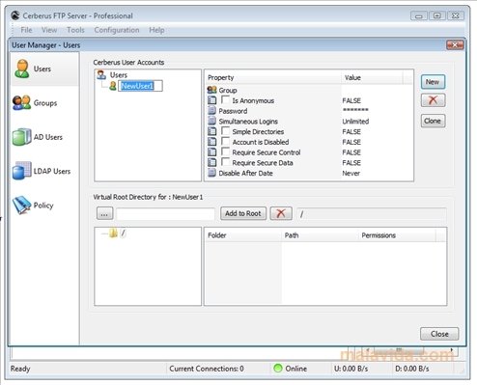The width and height of the screenshot is (477, 385).
Task: Click the Simultaneous Logins page icon
Action: pos(211,121)
